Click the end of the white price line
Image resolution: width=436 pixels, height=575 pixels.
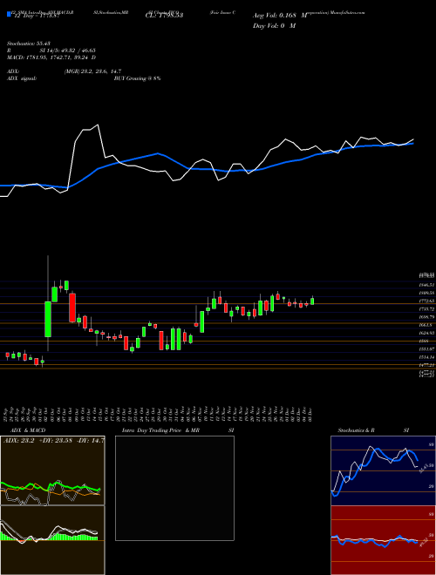pyautogui.click(x=413, y=139)
